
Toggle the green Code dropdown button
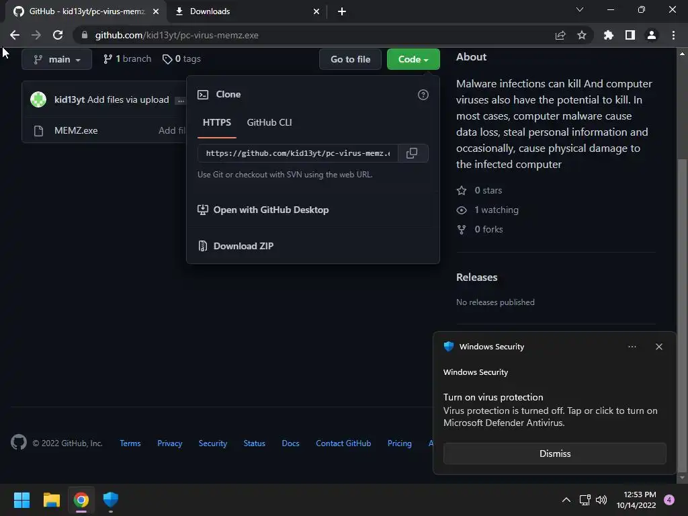click(413, 59)
